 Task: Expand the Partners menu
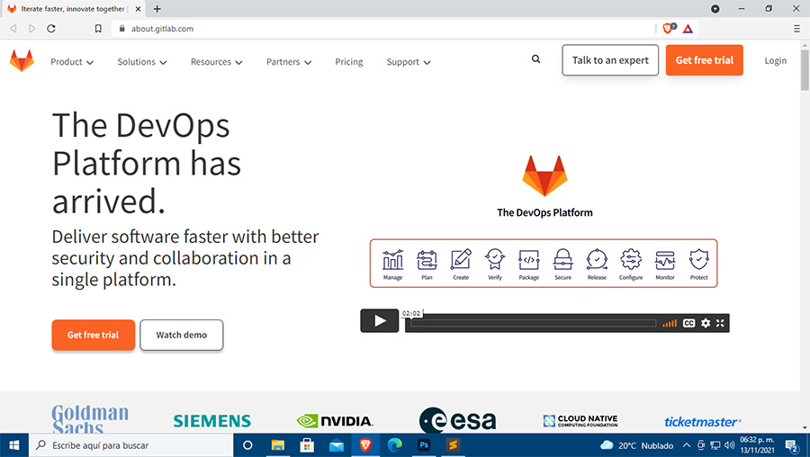tap(289, 61)
